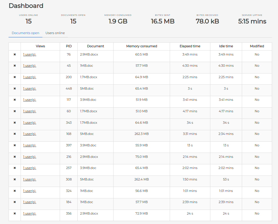
Task: Close the document with PID 45
Action: tap(15, 66)
